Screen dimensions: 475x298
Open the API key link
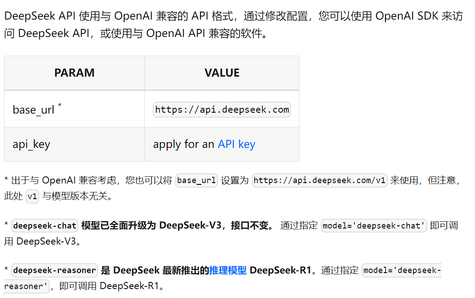(236, 144)
